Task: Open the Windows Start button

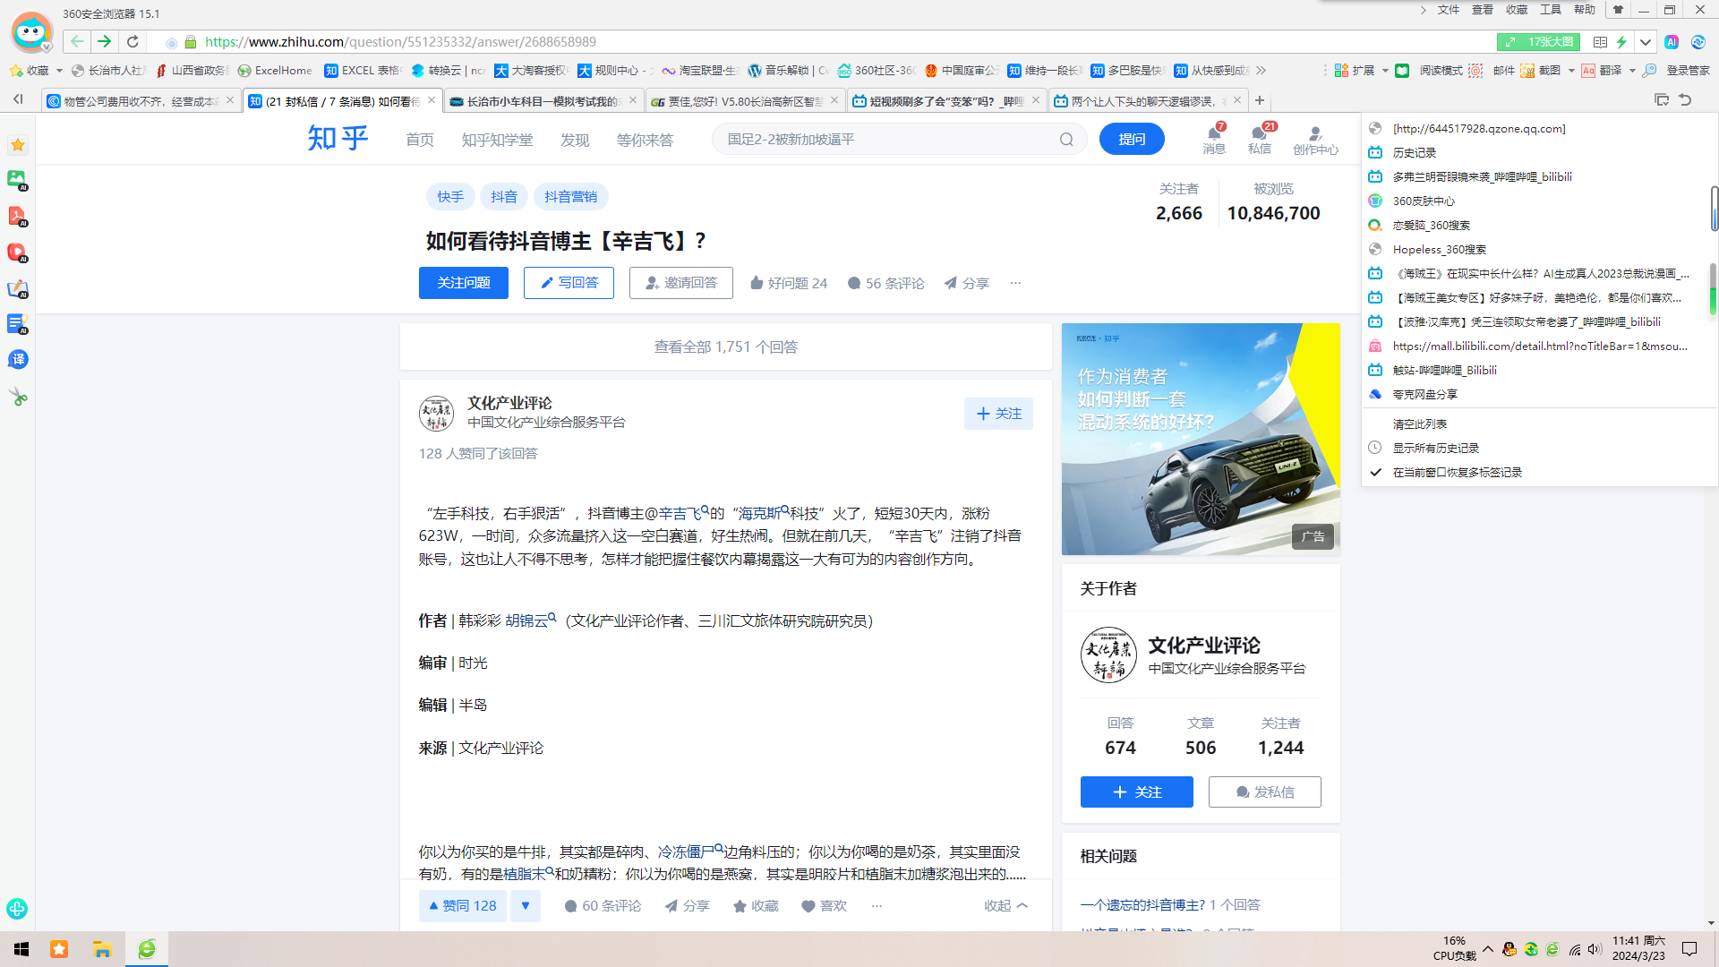Action: [21, 949]
